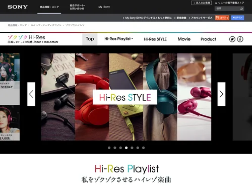
Task: Click the search magnifier icon
Action: [x=241, y=9]
